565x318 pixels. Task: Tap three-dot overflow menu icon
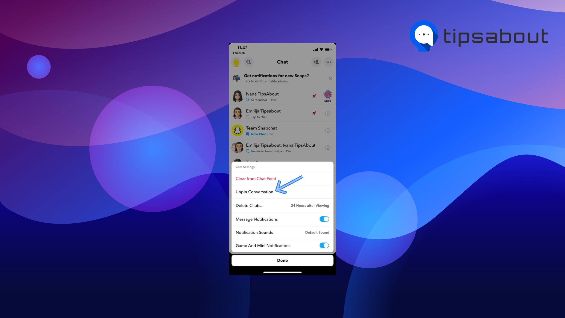point(329,62)
